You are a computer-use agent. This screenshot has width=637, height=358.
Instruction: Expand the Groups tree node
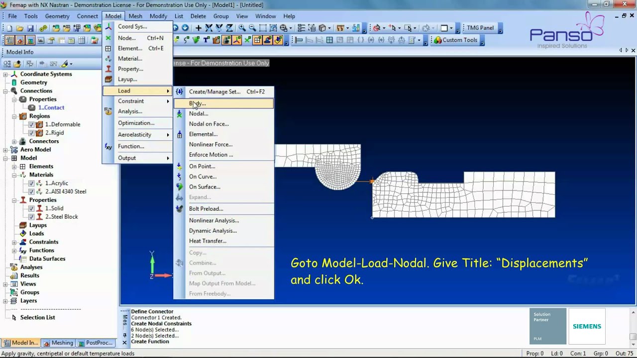pyautogui.click(x=5, y=292)
